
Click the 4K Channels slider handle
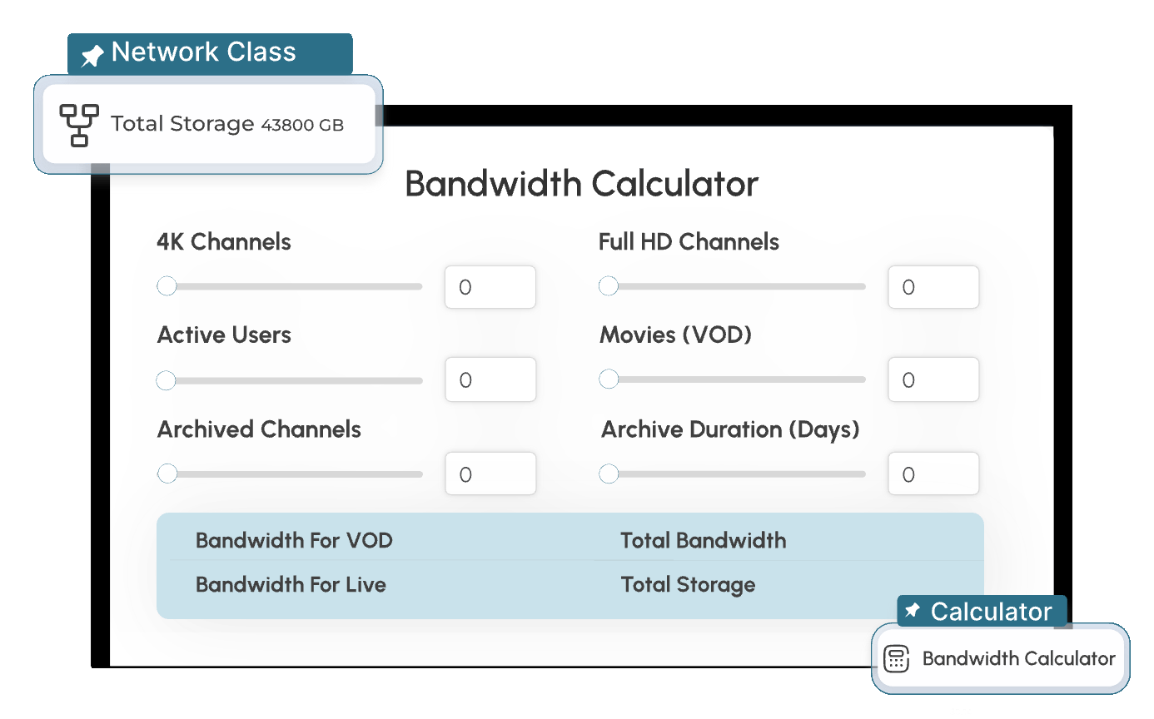167,285
